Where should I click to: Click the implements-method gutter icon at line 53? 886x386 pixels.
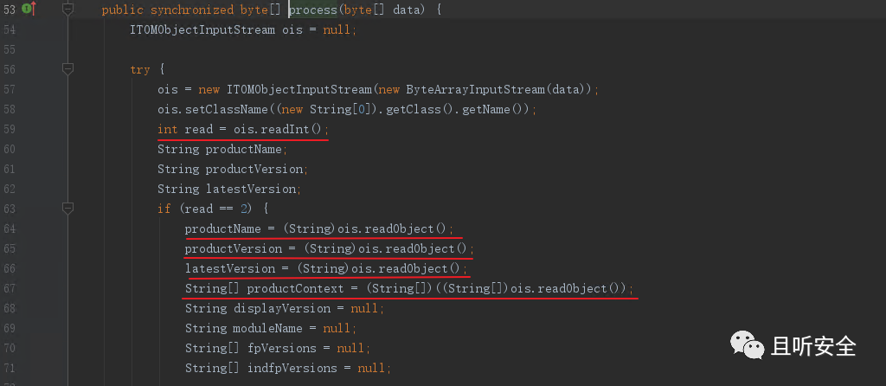click(x=29, y=9)
